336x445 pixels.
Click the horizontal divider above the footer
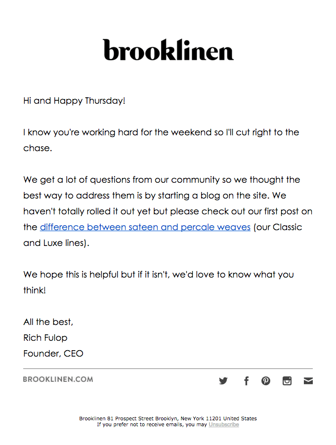click(x=168, y=368)
